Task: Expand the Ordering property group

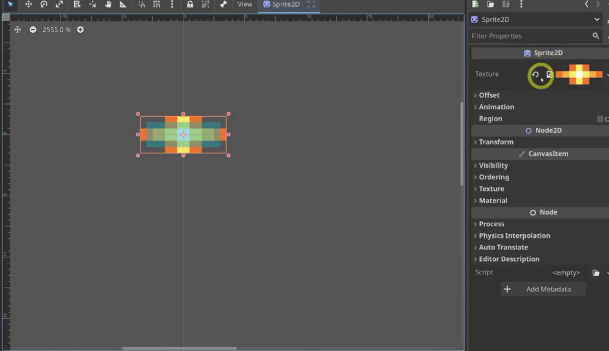Action: pyautogui.click(x=494, y=177)
